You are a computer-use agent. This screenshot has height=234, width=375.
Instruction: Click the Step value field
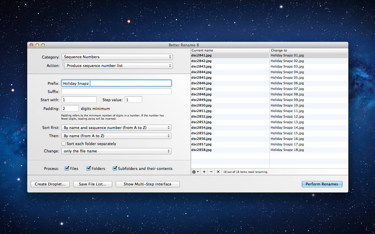pos(133,100)
